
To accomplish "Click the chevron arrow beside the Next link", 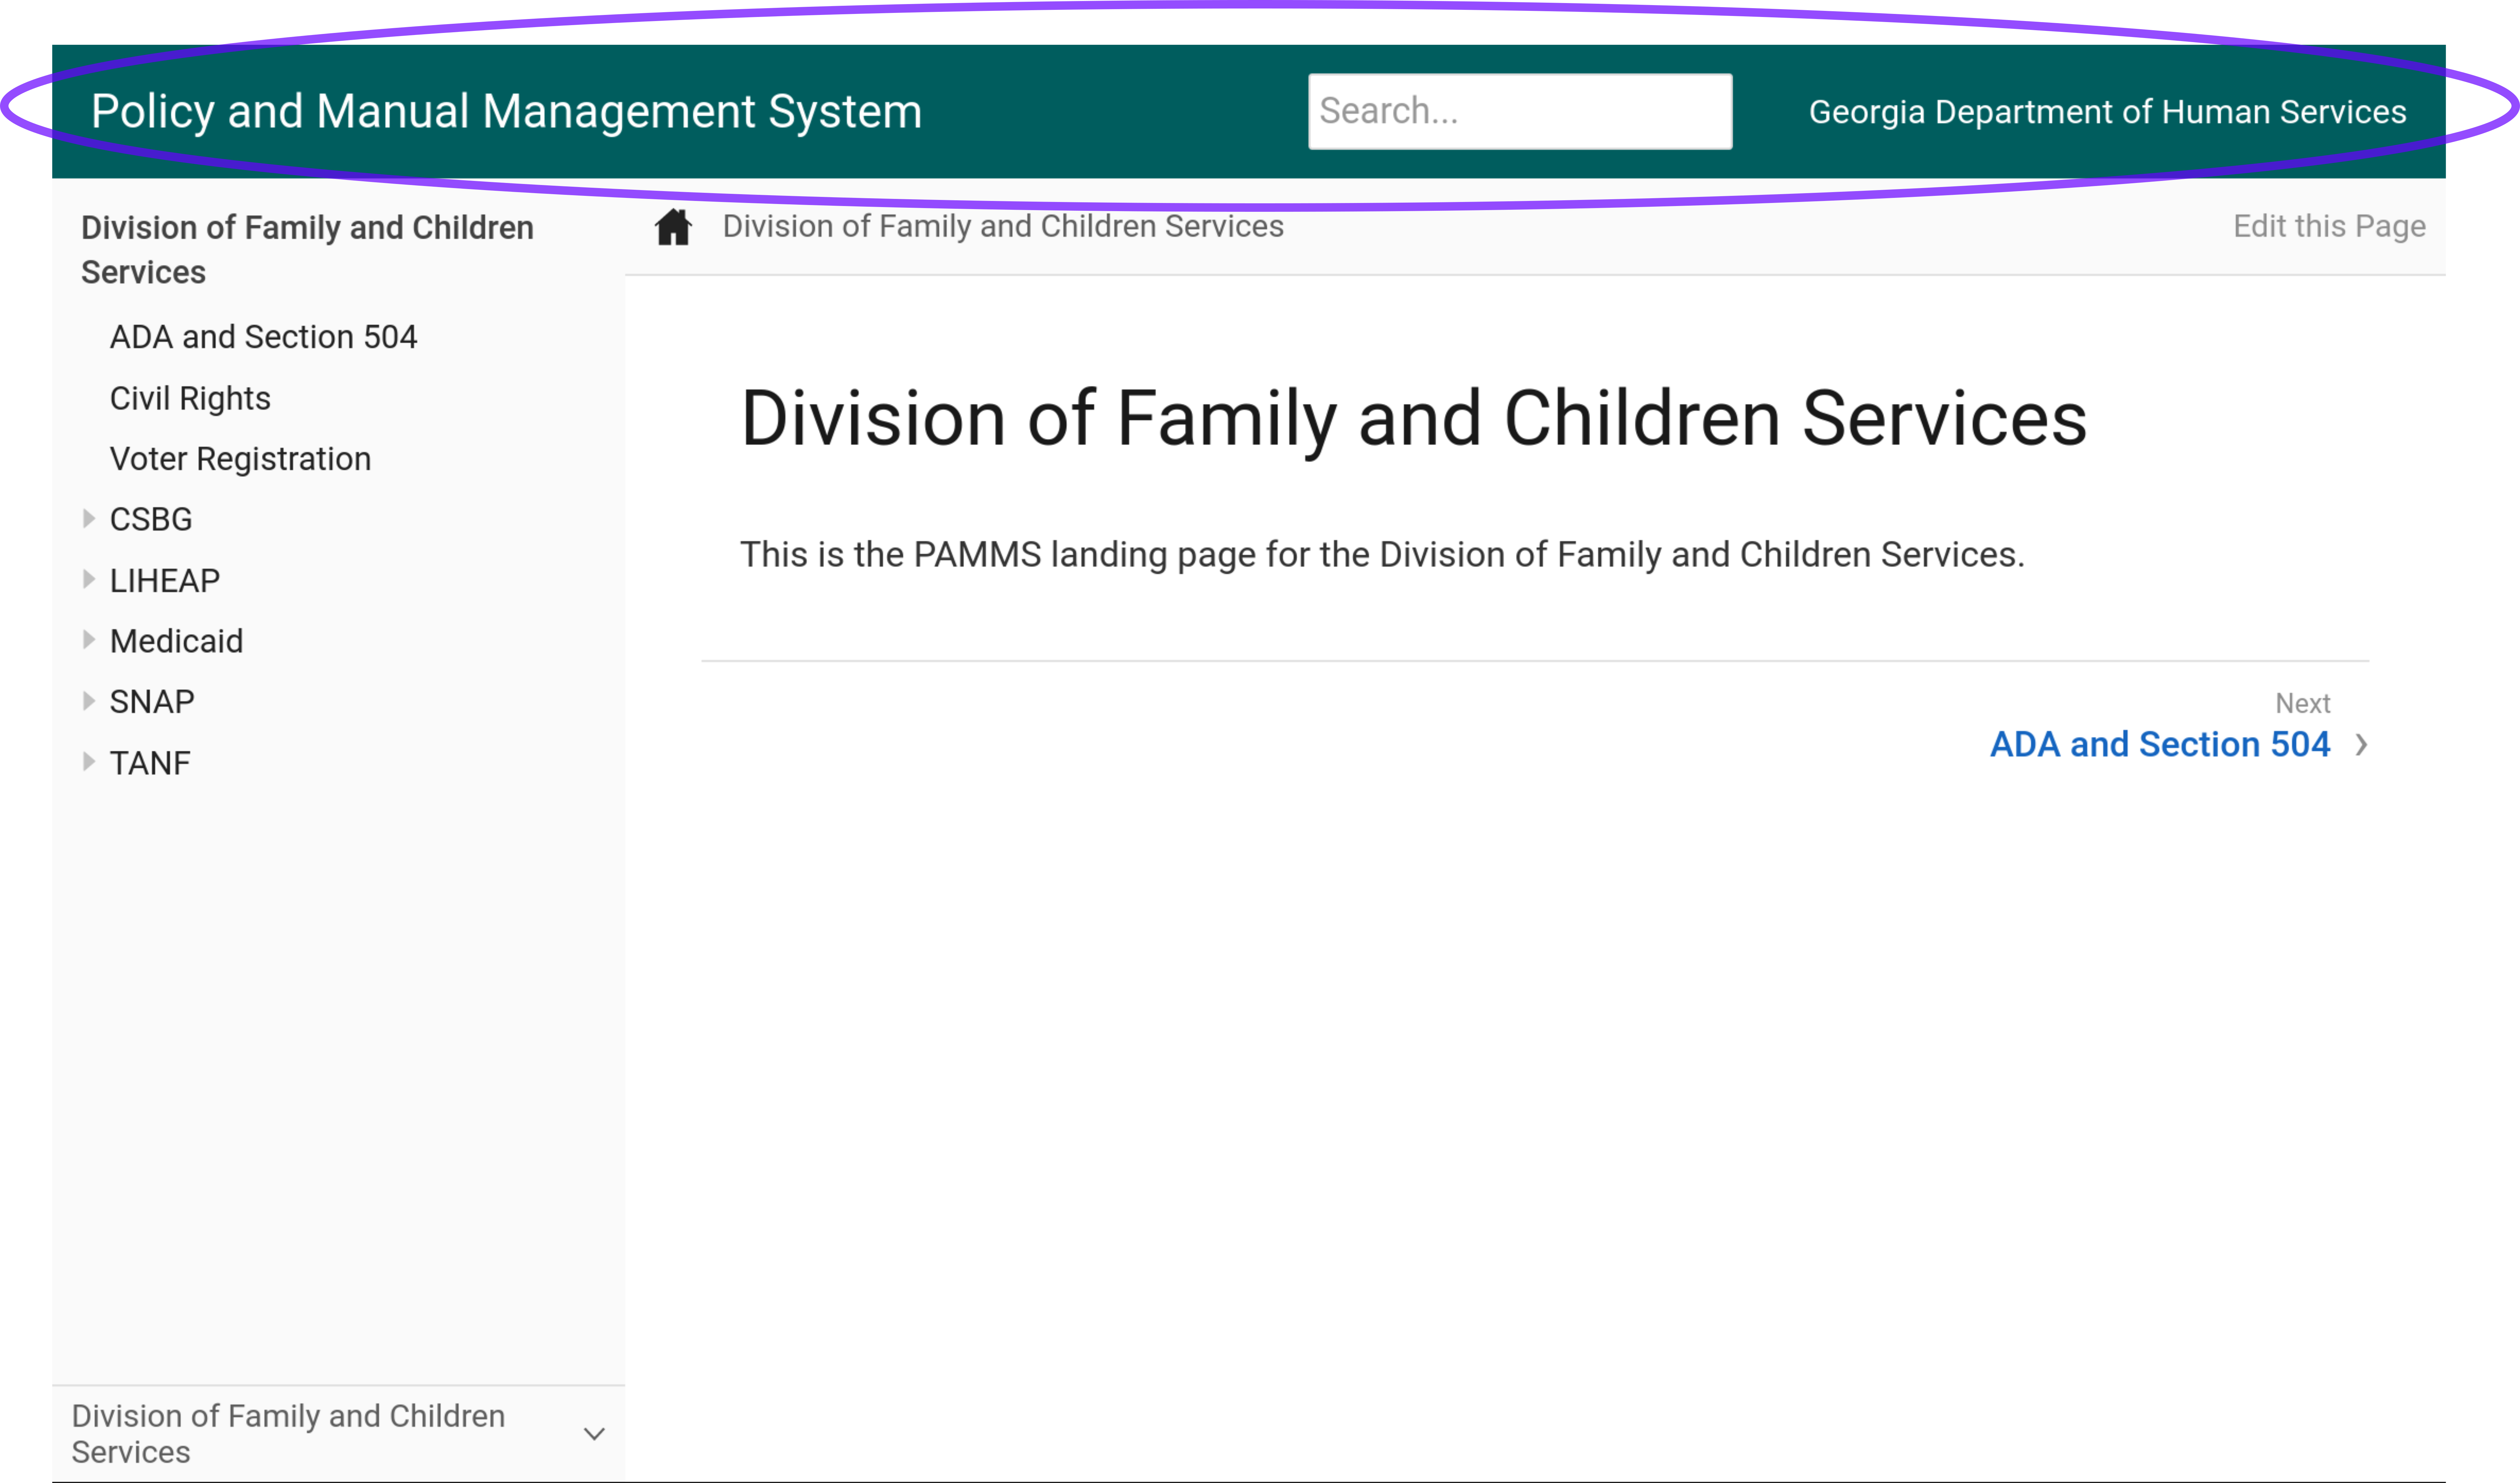I will click(2361, 745).
